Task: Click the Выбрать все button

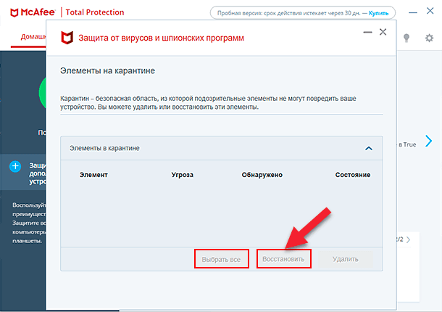Action: coord(221,259)
